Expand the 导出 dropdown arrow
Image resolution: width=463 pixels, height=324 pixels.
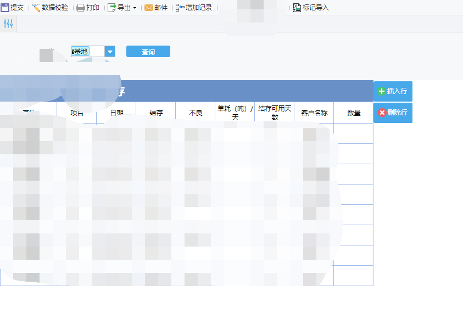click(135, 8)
